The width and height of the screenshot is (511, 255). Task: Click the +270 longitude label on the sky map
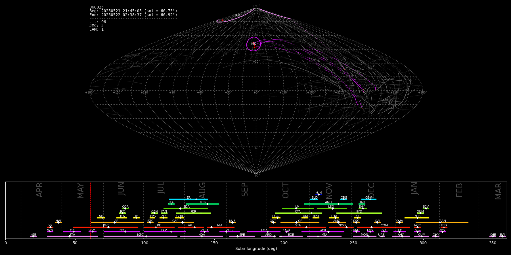click(338, 93)
